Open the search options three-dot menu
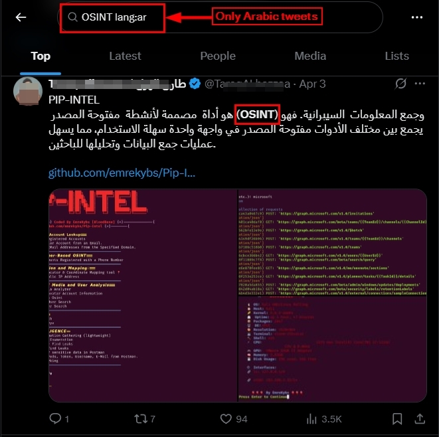Image resolution: width=439 pixels, height=437 pixels. (416, 17)
